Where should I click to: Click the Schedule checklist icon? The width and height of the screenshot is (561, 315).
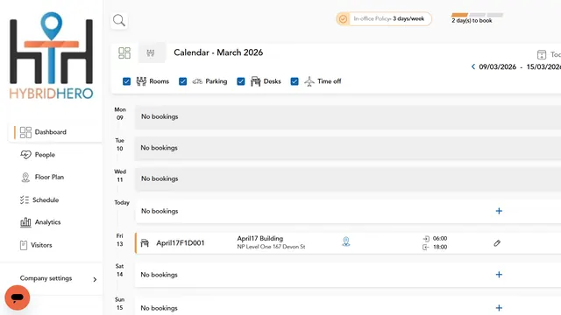(25, 200)
